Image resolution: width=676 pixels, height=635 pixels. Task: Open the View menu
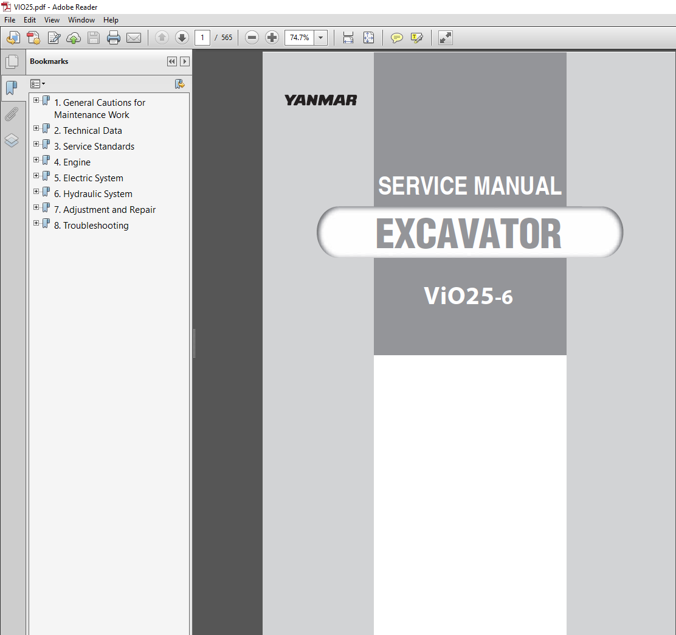pyautogui.click(x=52, y=20)
